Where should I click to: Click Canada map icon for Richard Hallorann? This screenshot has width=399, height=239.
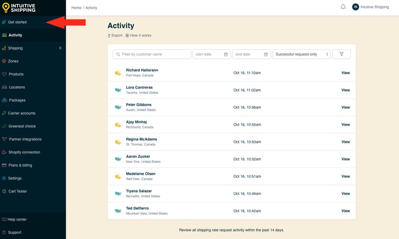click(118, 73)
